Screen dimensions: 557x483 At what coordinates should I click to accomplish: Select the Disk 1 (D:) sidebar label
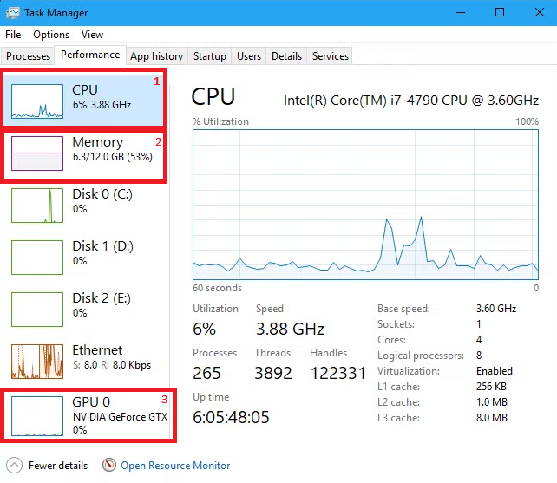click(x=102, y=246)
